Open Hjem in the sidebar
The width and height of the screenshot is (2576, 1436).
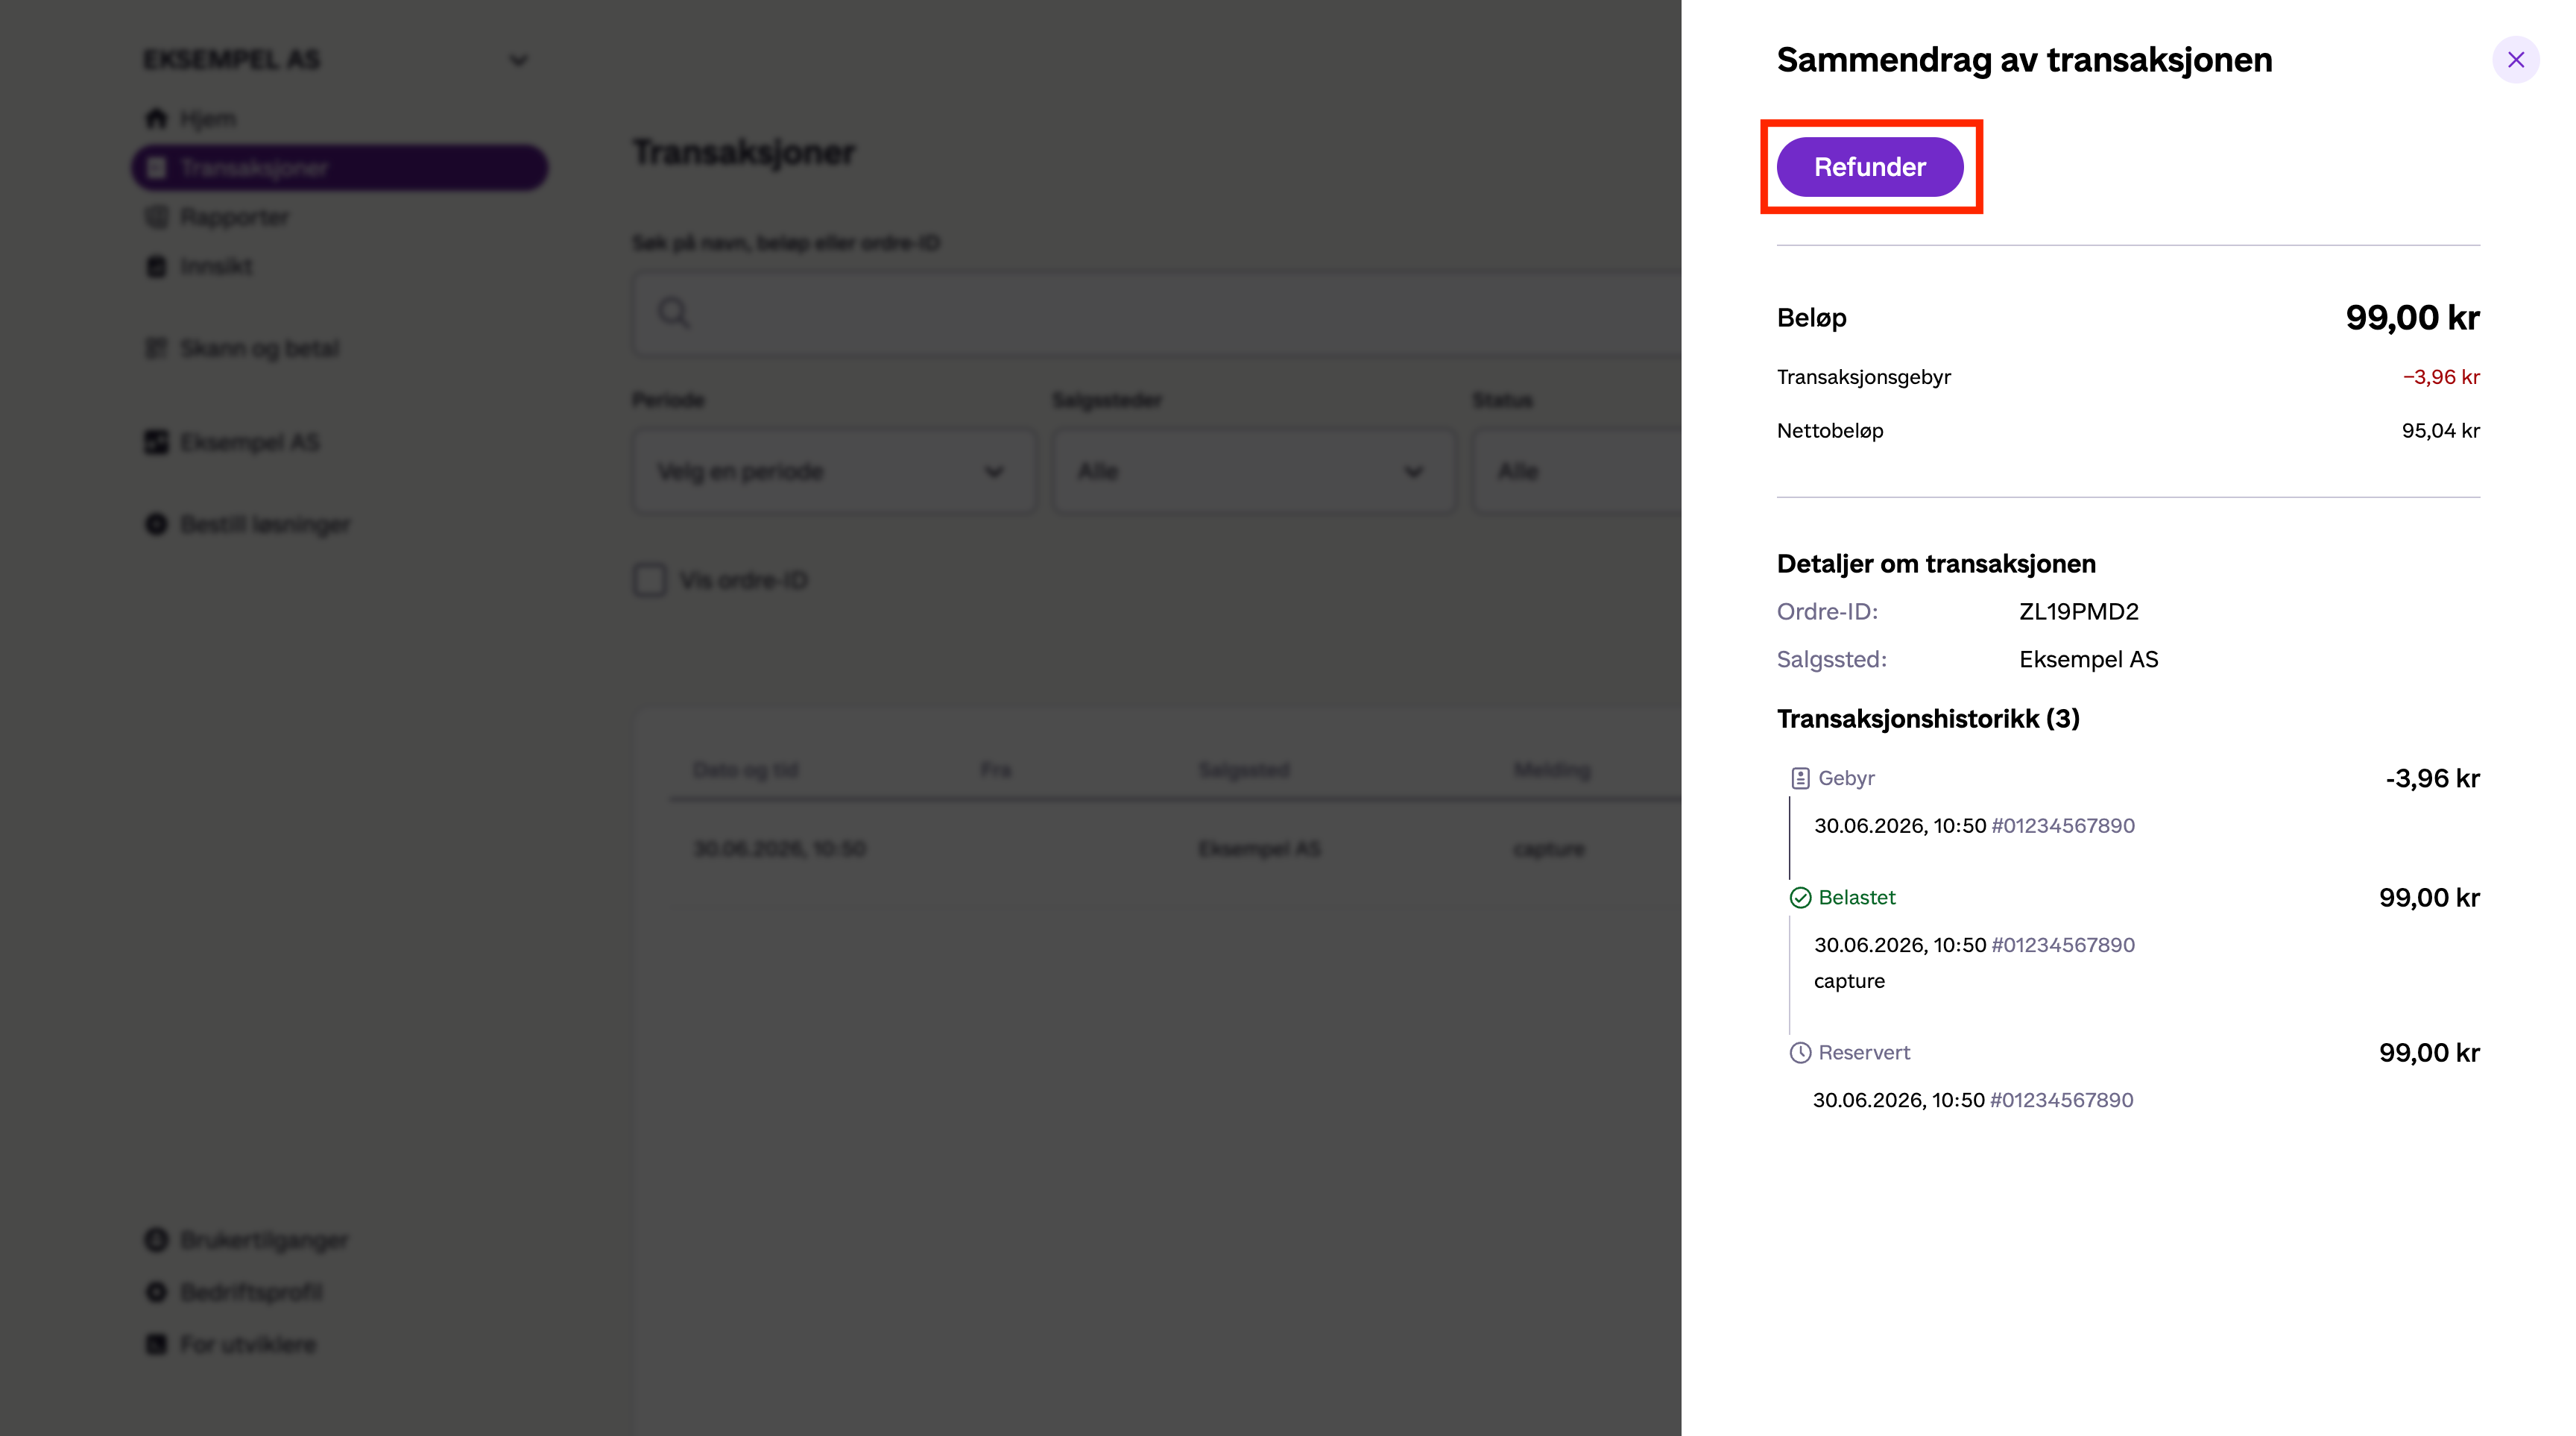(190, 119)
